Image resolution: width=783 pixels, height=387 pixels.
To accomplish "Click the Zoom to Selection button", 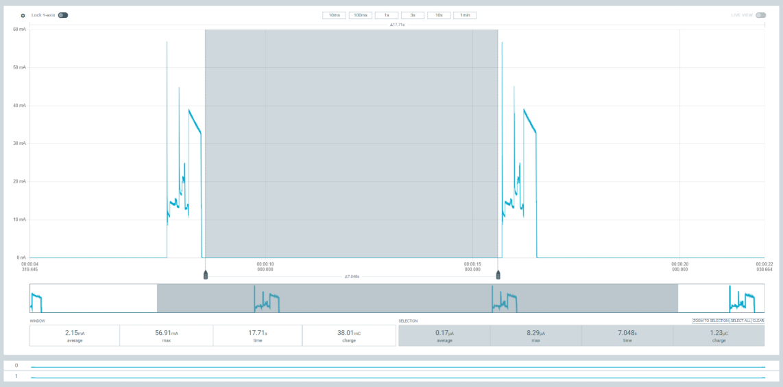I will [710, 320].
